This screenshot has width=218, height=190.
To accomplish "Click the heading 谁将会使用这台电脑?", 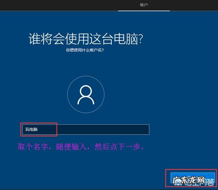I will click(x=86, y=39).
